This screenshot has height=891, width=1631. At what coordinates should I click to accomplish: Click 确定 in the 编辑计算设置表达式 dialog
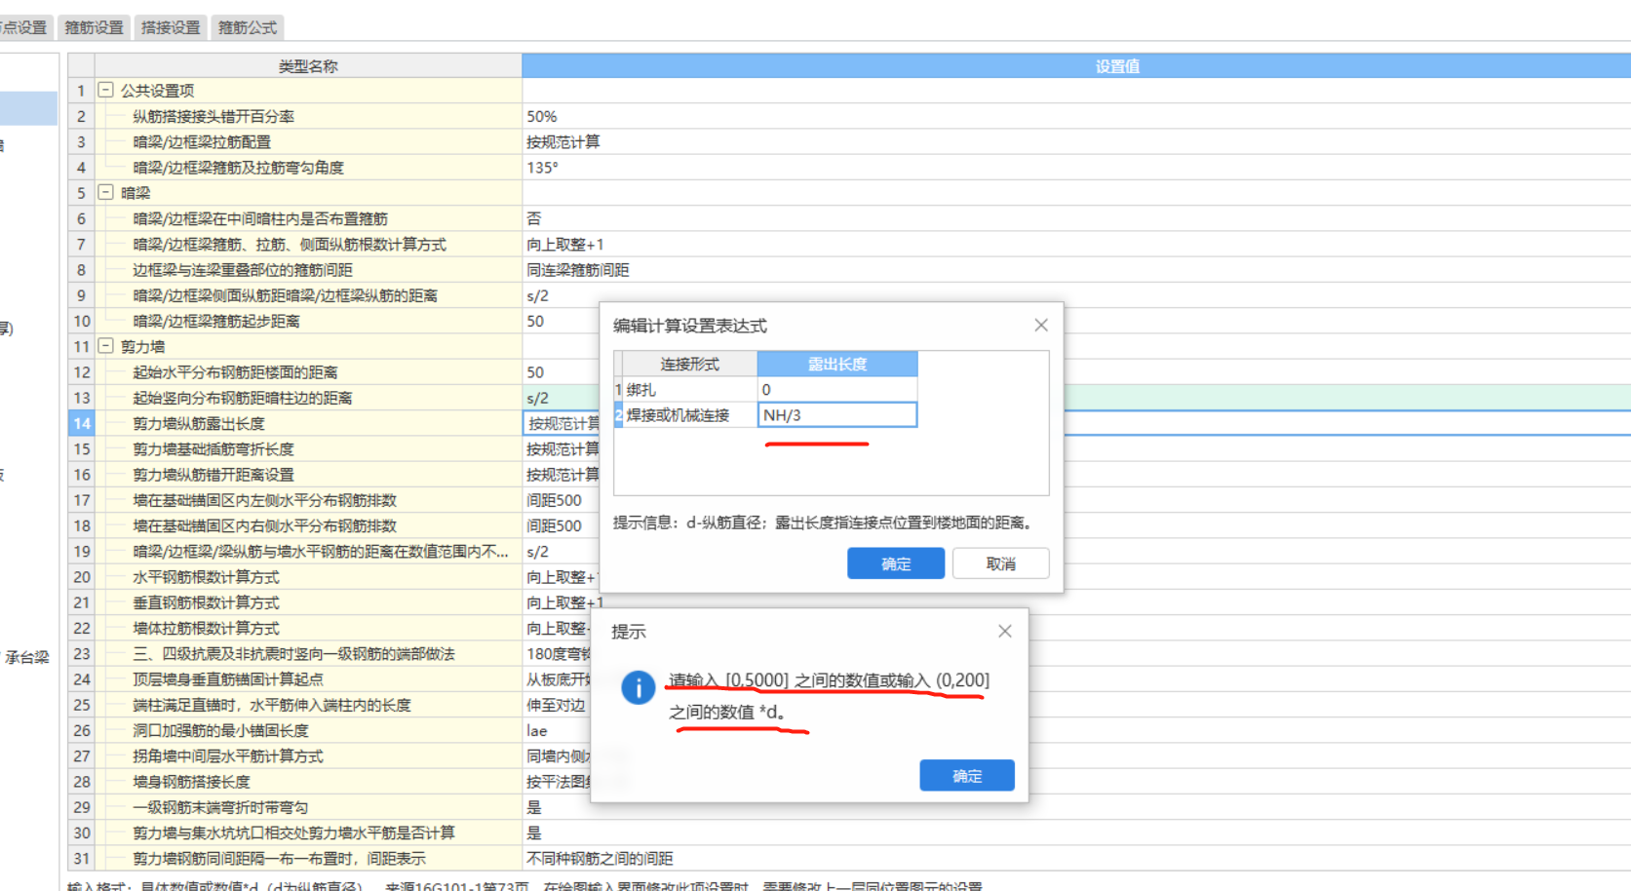pyautogui.click(x=895, y=563)
